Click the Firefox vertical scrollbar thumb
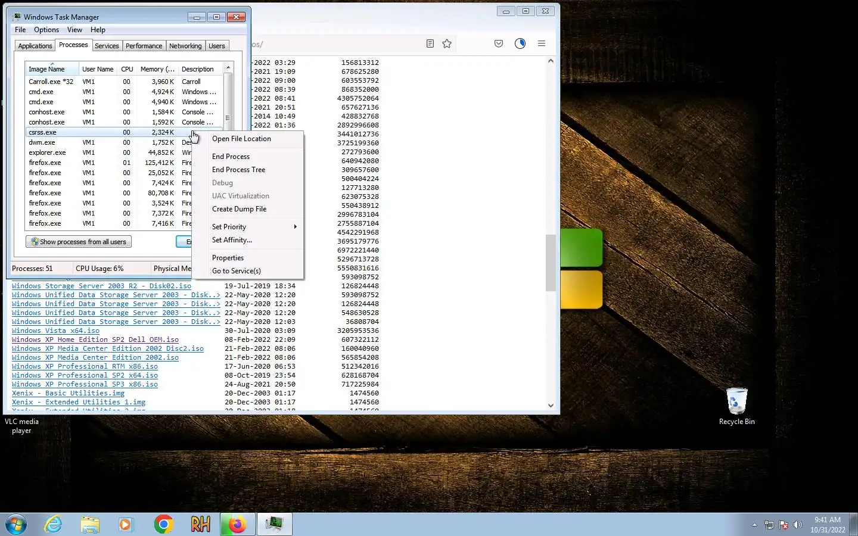Viewport: 858px width, 536px height. point(551,263)
